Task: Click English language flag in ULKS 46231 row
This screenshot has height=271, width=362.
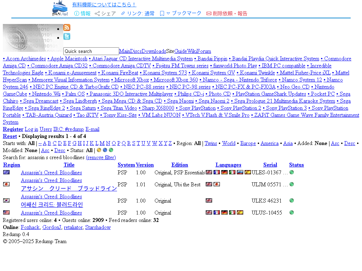Action: (x=209, y=200)
